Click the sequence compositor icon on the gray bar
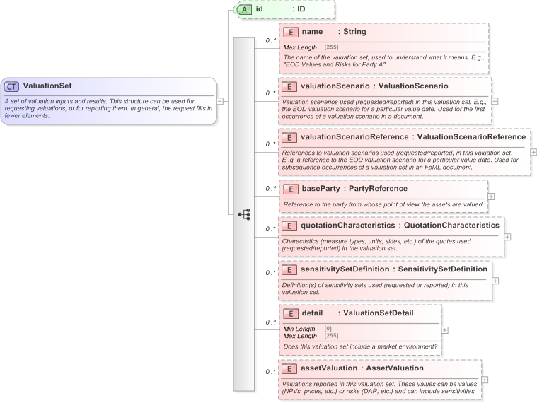Screen dimensions: 537x403 coord(244,214)
